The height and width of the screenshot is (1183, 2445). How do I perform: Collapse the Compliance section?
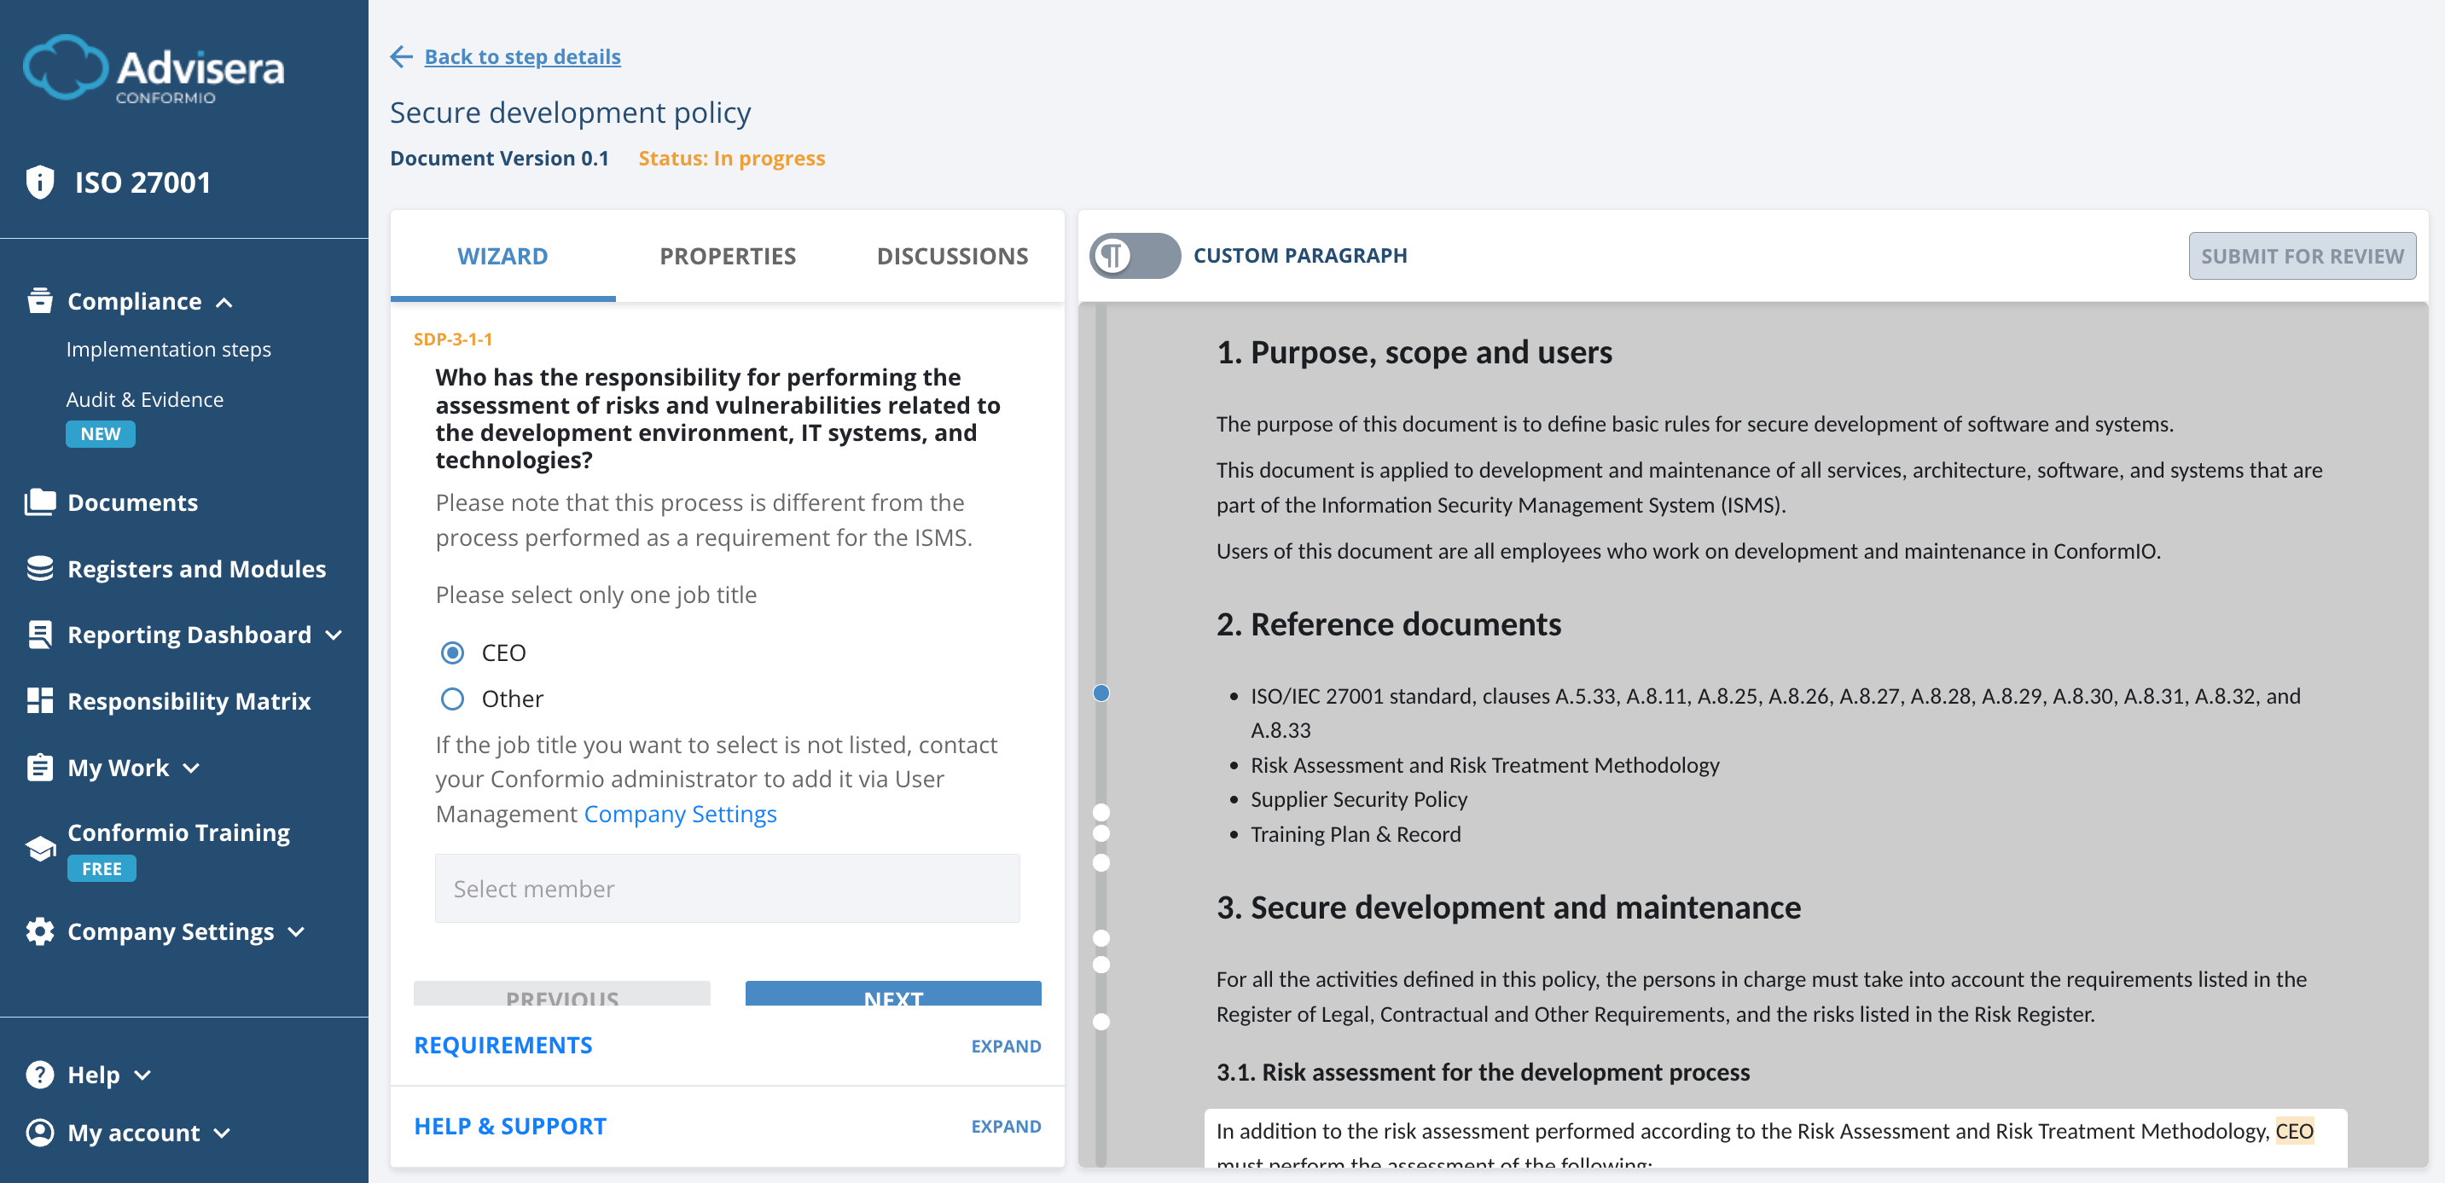tap(226, 302)
